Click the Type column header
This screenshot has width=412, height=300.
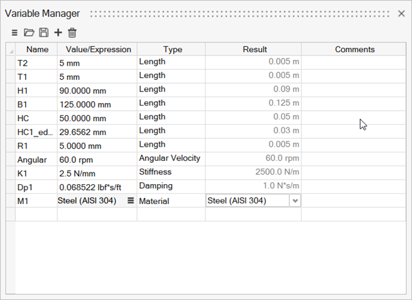click(171, 49)
